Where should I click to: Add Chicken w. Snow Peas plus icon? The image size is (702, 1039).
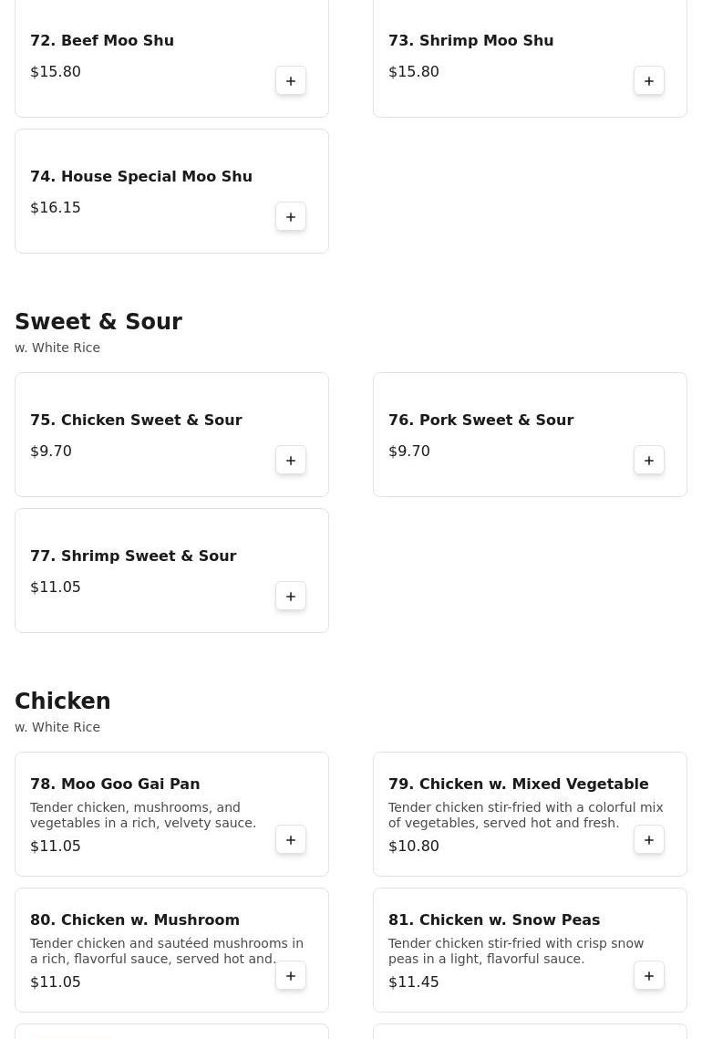[x=649, y=976]
